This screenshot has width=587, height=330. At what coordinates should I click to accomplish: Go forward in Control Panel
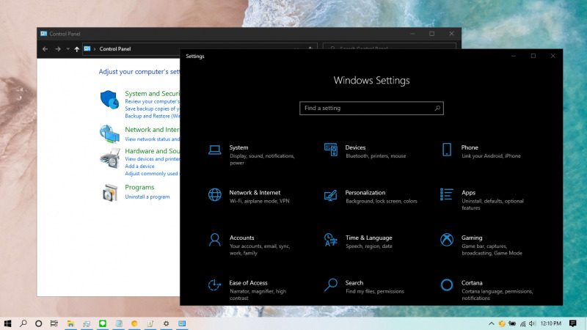(58, 49)
